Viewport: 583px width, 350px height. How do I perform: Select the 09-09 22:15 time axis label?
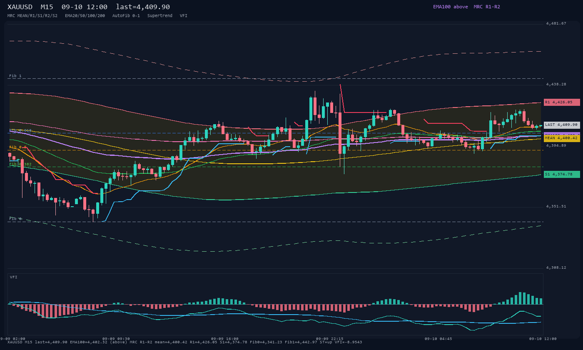pyautogui.click(x=330, y=339)
